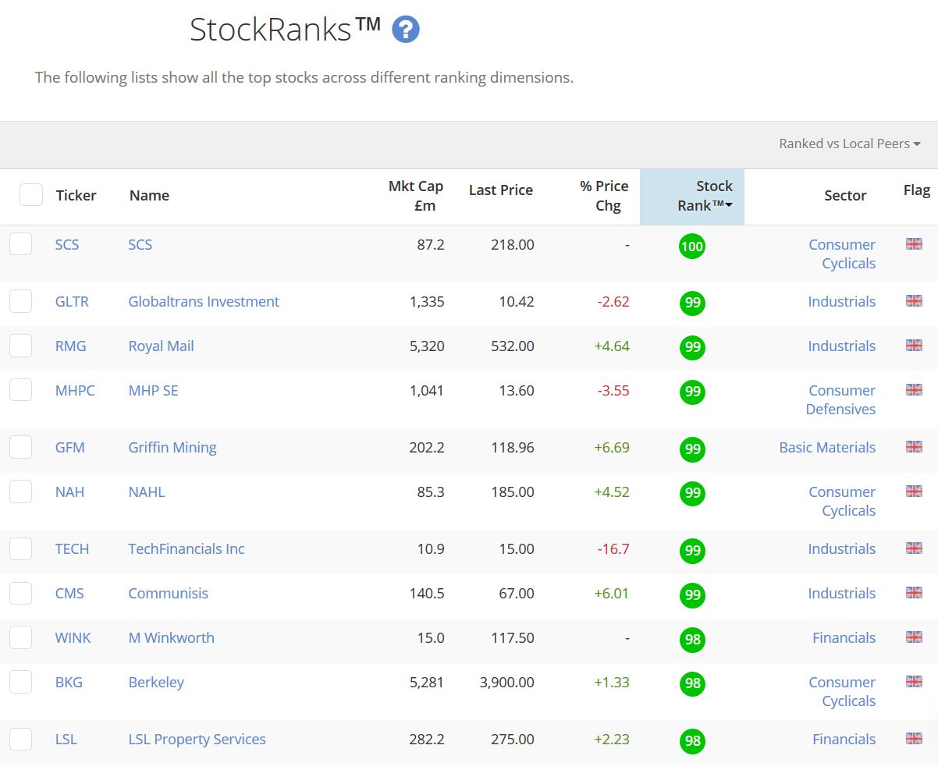Sort by the Flag column header
Screen dimensions: 938x770
[x=917, y=190]
